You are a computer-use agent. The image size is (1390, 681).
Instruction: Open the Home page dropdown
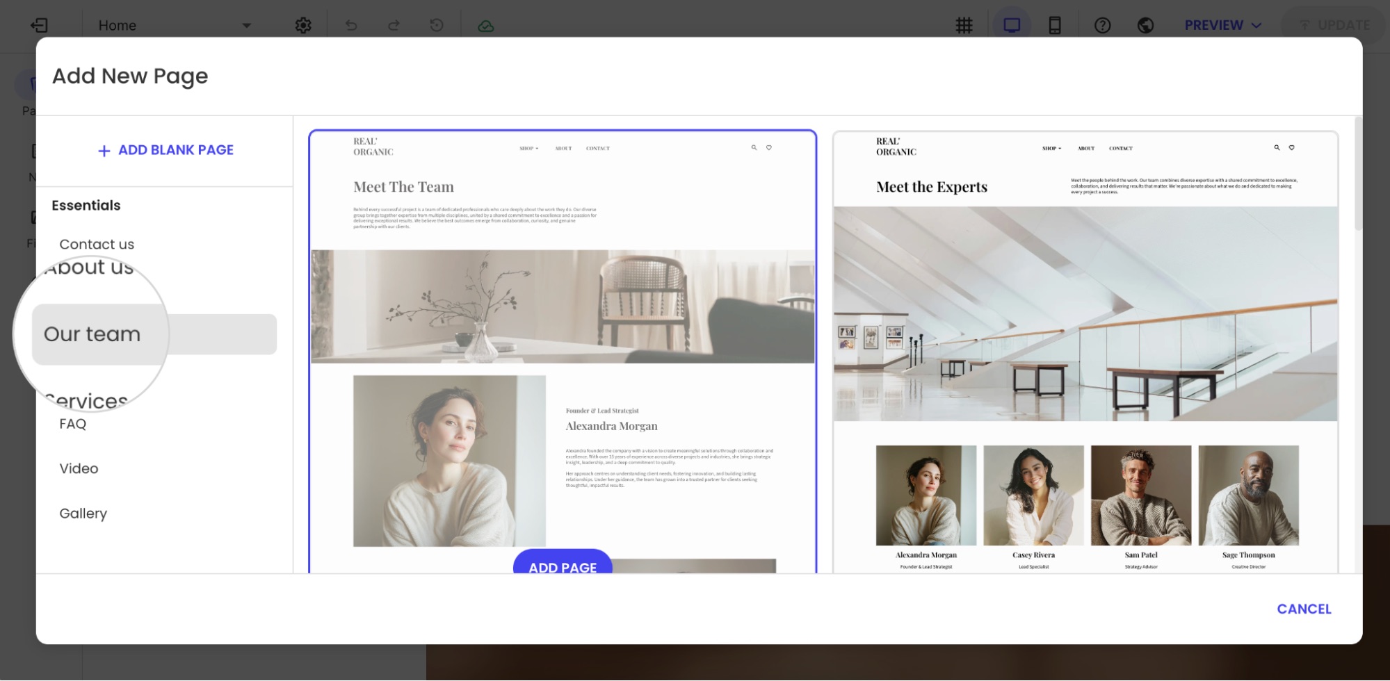(174, 25)
